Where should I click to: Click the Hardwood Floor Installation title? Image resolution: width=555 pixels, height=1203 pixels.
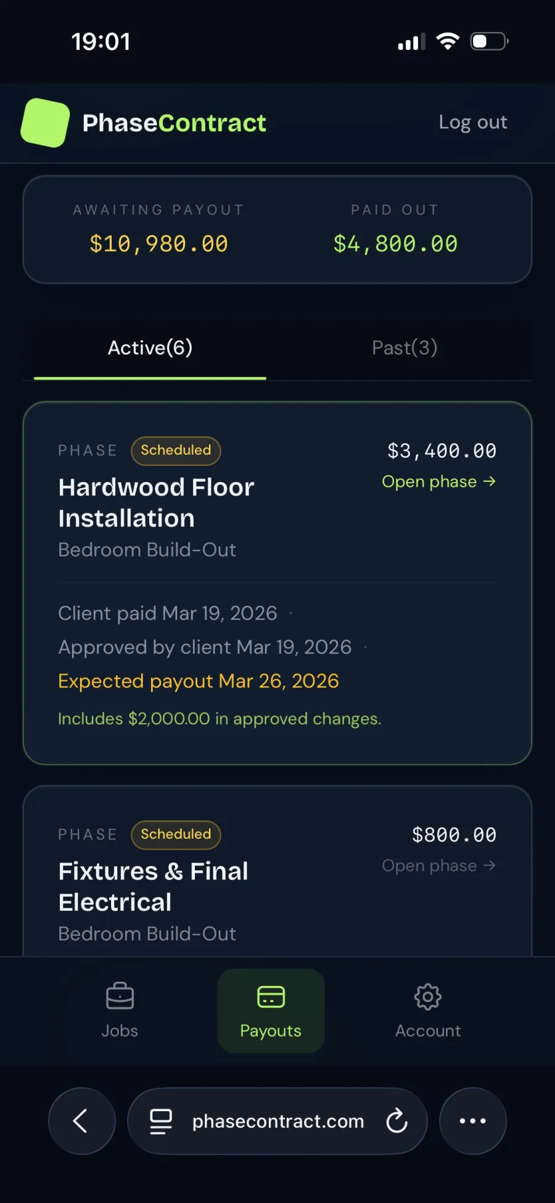click(x=156, y=502)
